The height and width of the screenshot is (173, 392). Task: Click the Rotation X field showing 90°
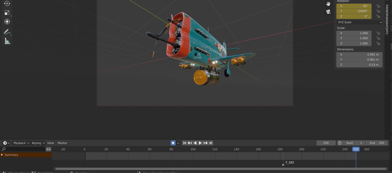coord(354,6)
